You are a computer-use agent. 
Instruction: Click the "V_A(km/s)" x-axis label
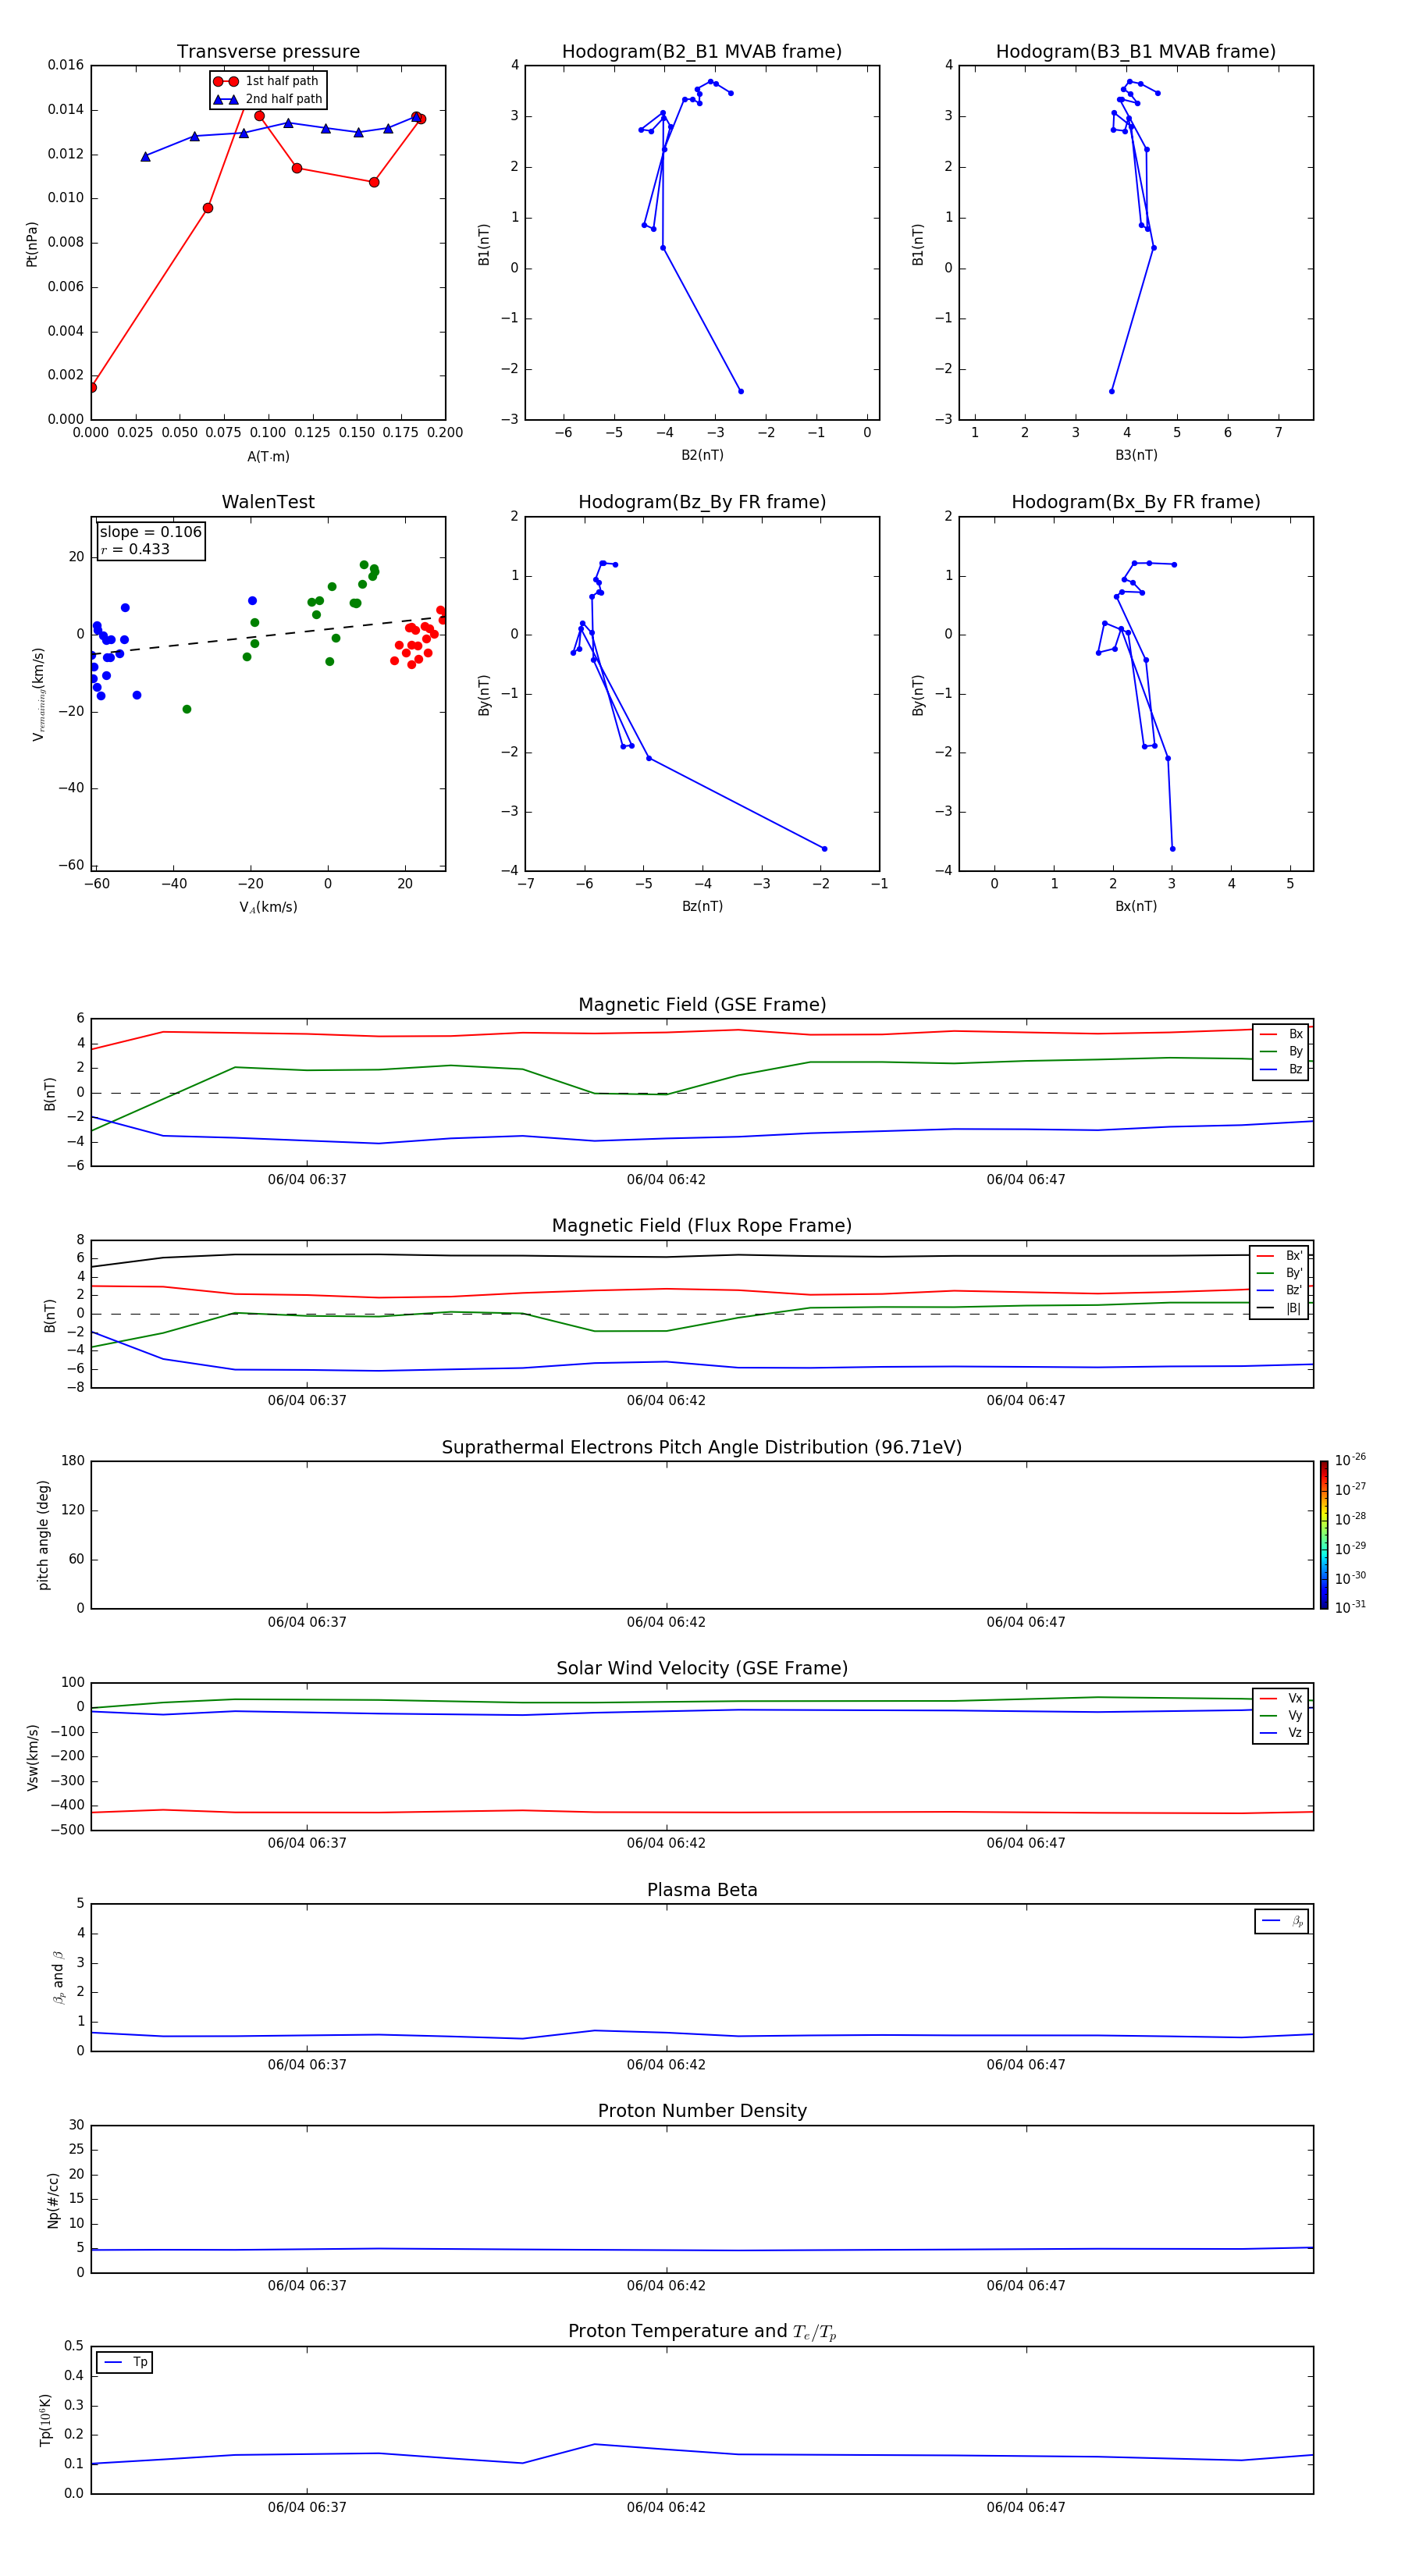268,907
